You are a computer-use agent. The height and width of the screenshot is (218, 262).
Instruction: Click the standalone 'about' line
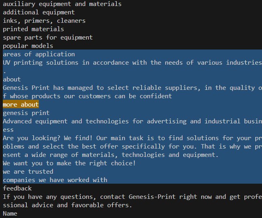coord(12,79)
